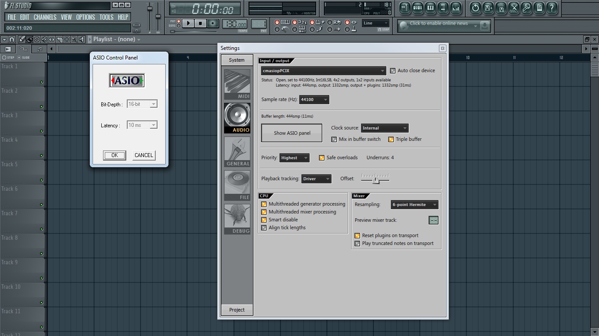Open the Line snap dropdown
The image size is (599, 336).
click(x=376, y=23)
